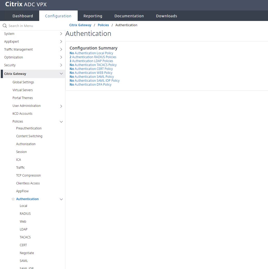Open KCD Accounts in the sidebar
The image size is (268, 269).
[x=22, y=114]
